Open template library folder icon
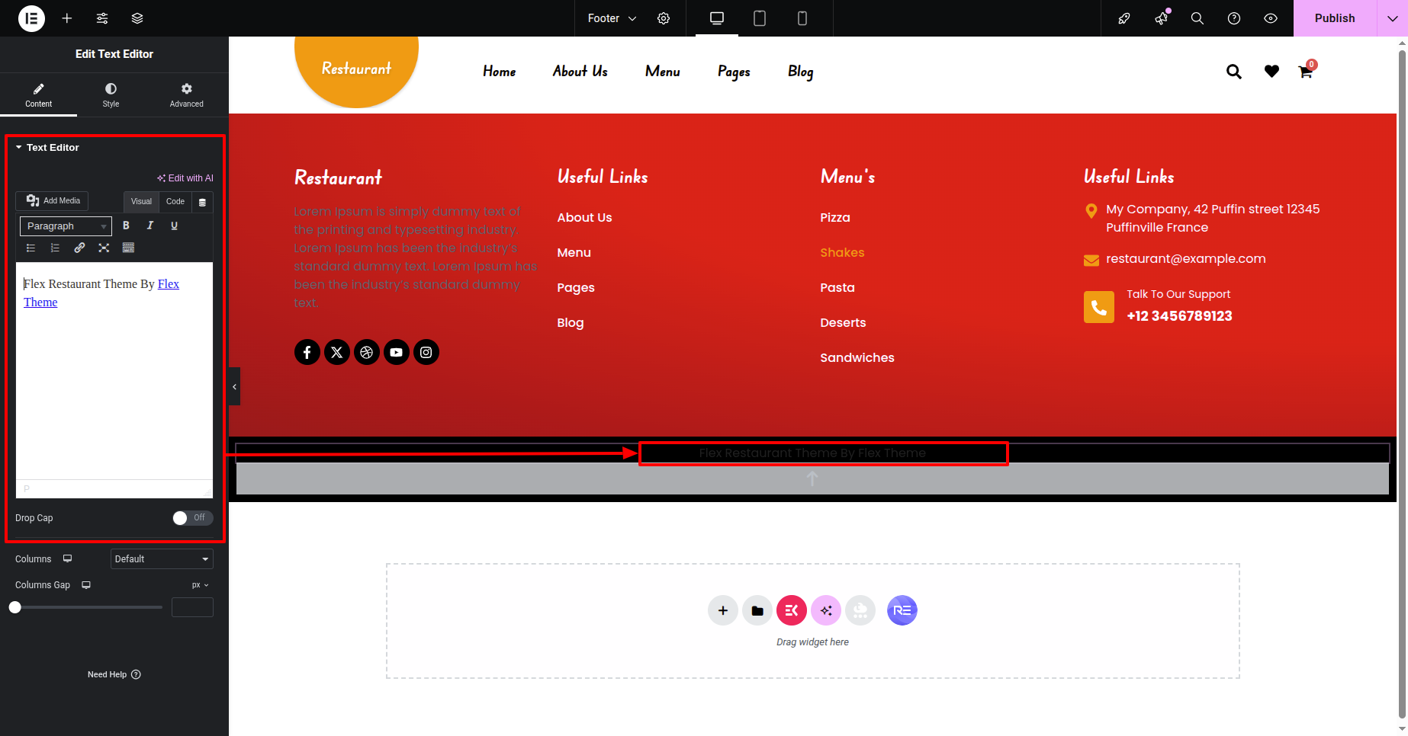This screenshot has height=736, width=1408. (x=757, y=610)
